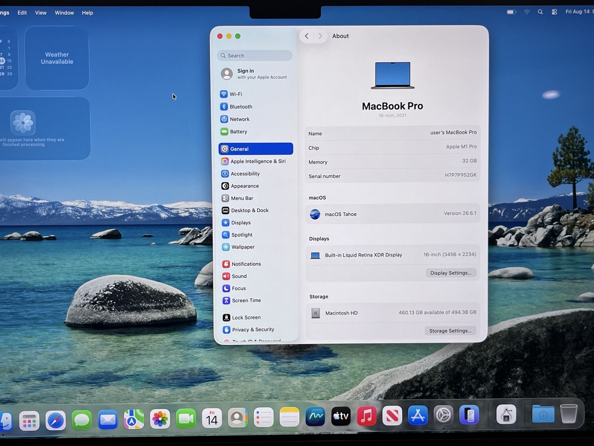The height and width of the screenshot is (446, 594).
Task: Open Contacts from the Dock
Action: 238,418
